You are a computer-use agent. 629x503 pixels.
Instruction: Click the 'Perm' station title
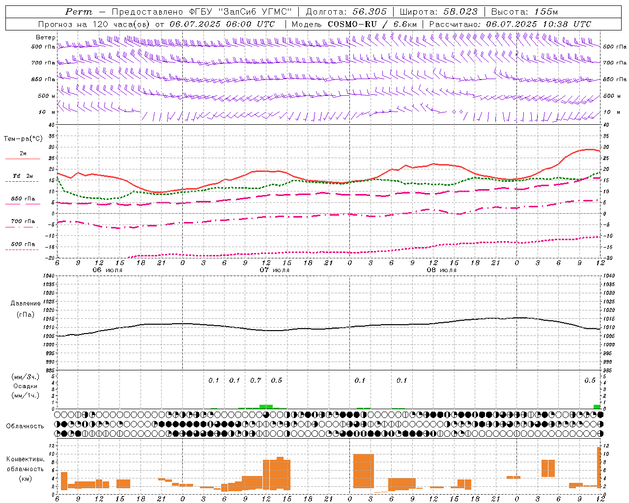[x=79, y=12]
